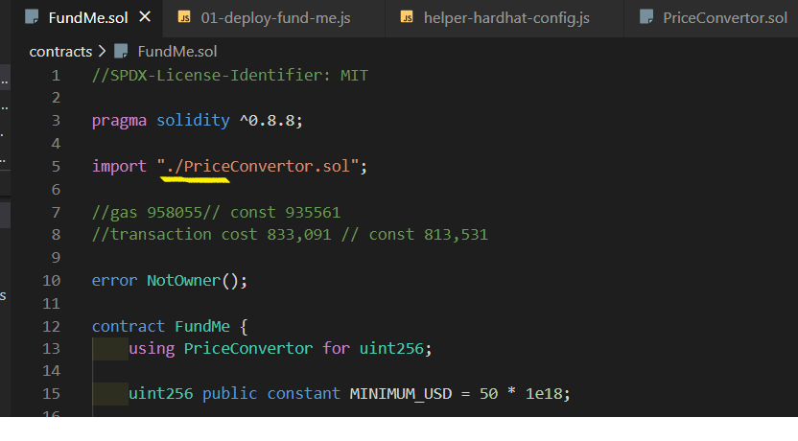Open the helper-hardhat-config.js tab
The height and width of the screenshot is (441, 798).
[x=506, y=18]
